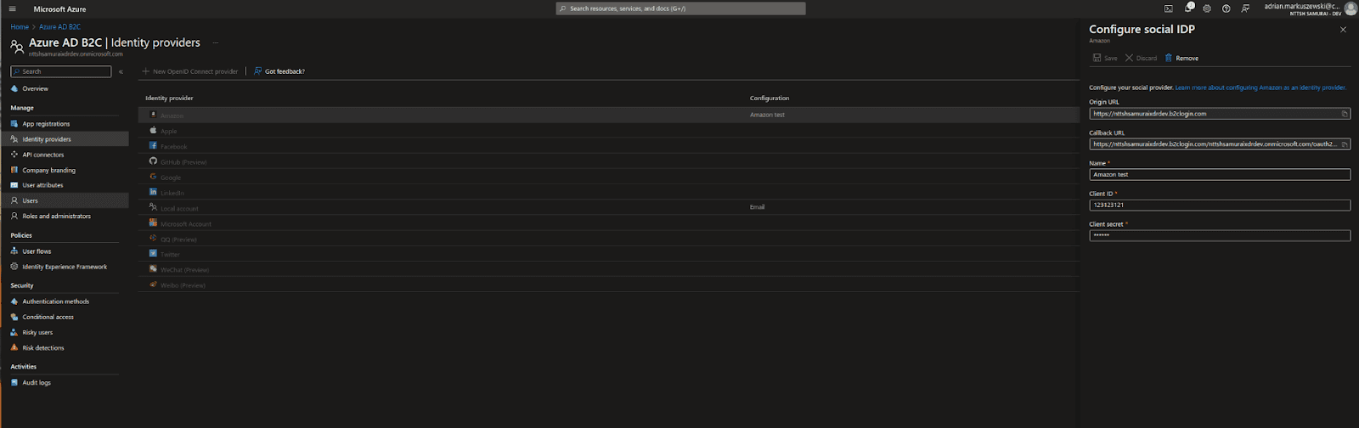Open the account menu via user avatar
The width and height of the screenshot is (1359, 428).
click(x=1350, y=8)
